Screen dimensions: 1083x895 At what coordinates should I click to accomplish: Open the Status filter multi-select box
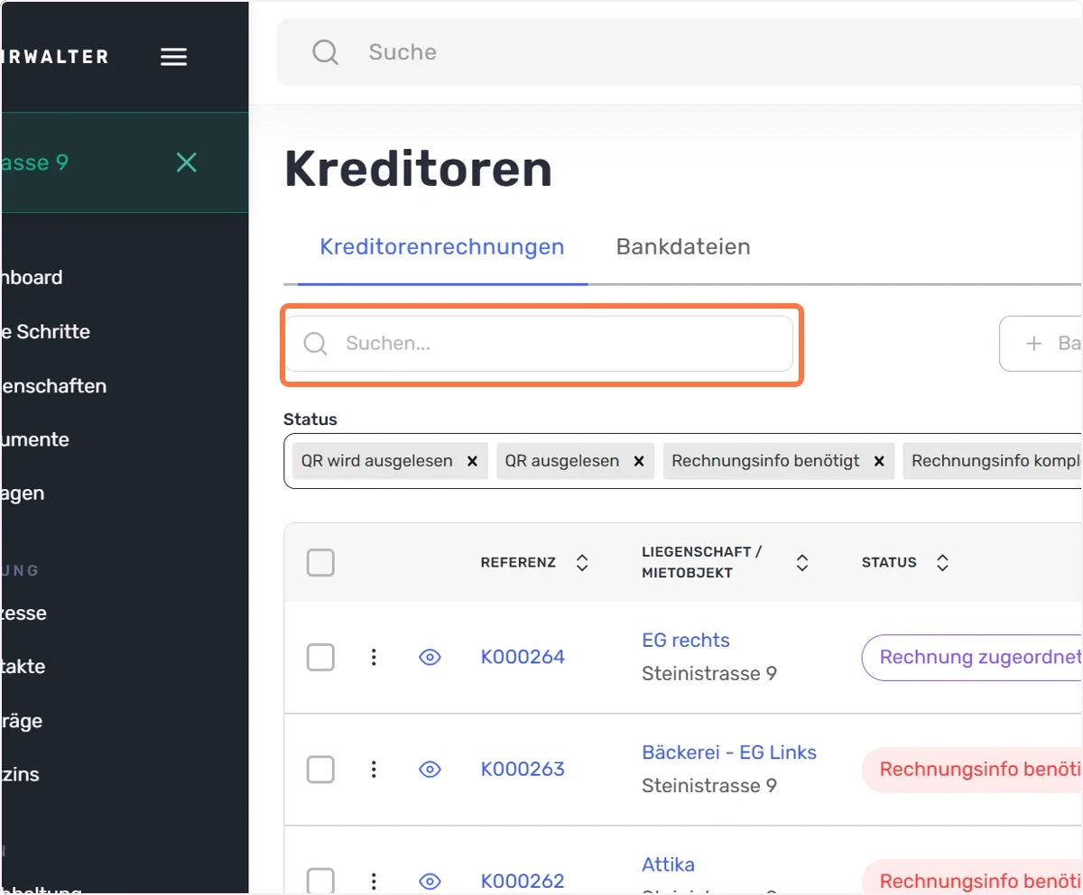pyautogui.click(x=683, y=461)
